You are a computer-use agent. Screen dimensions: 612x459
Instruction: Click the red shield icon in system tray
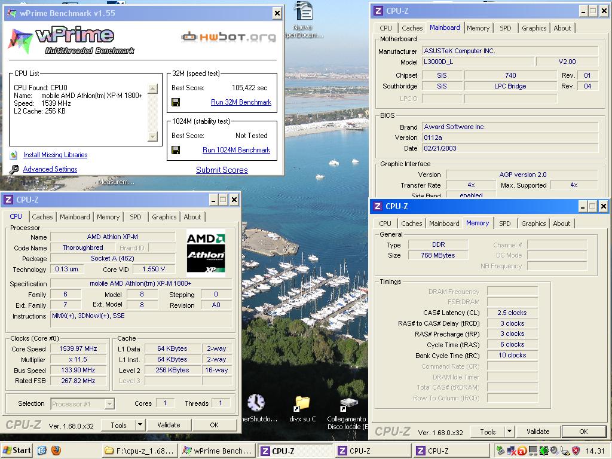point(576,451)
